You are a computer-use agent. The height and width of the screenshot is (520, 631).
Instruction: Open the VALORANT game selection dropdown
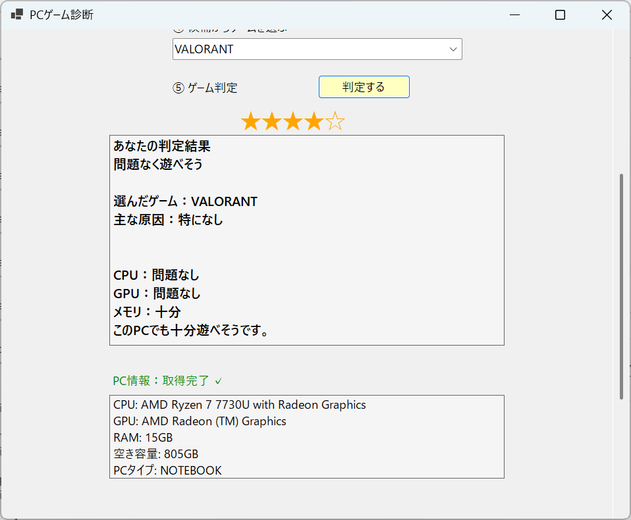[317, 49]
